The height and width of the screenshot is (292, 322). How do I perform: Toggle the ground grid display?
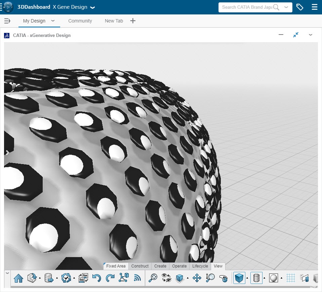coord(291,278)
